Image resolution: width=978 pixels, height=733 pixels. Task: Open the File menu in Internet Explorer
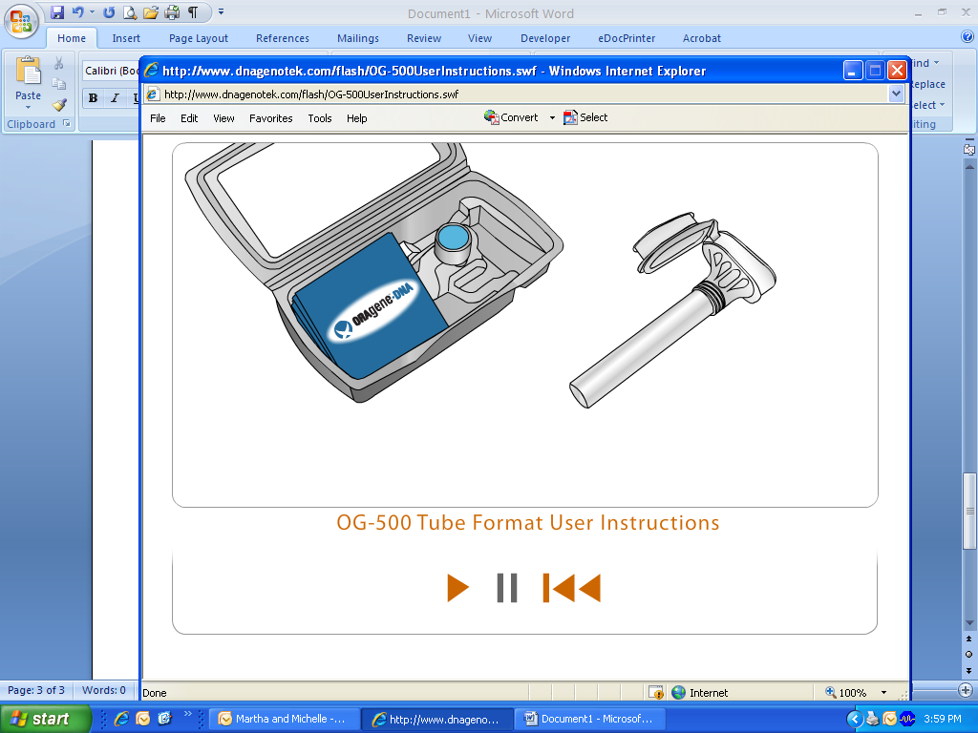(158, 117)
